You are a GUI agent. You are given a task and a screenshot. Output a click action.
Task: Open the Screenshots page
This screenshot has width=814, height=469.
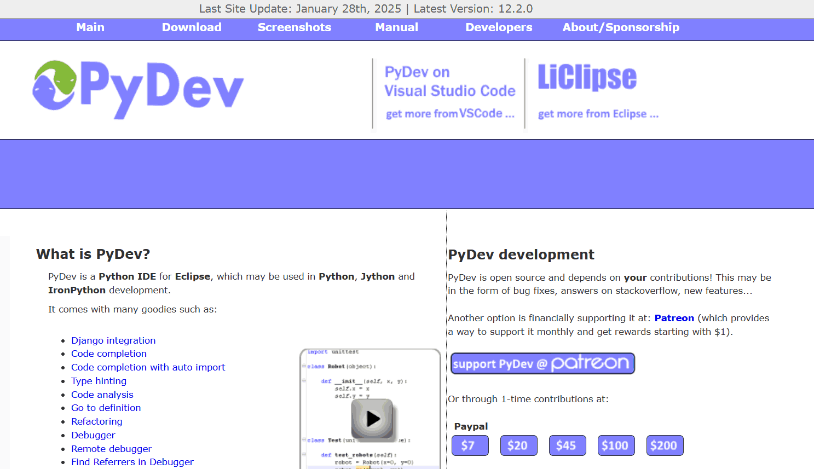pos(294,27)
